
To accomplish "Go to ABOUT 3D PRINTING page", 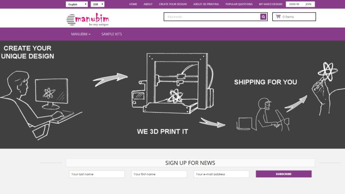I will pyautogui.click(x=206, y=4).
